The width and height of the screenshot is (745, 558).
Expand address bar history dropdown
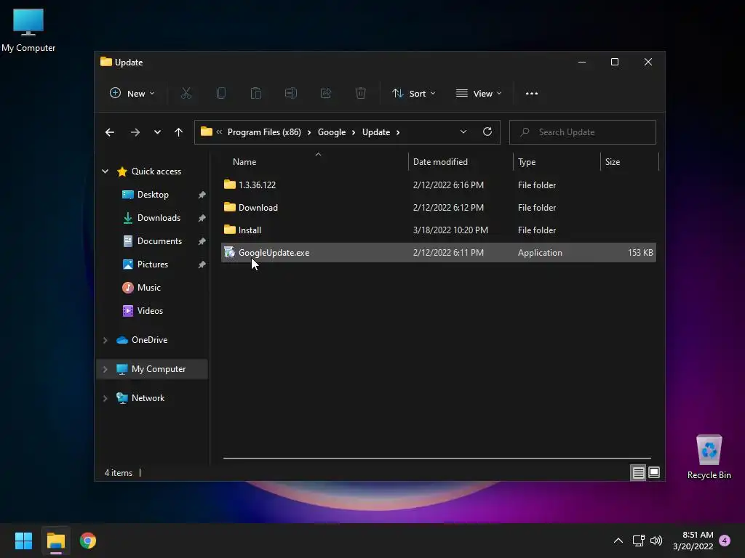(463, 132)
